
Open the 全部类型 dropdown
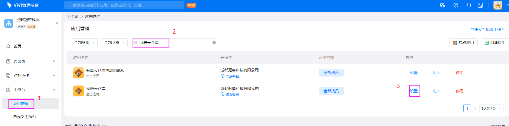(84, 43)
